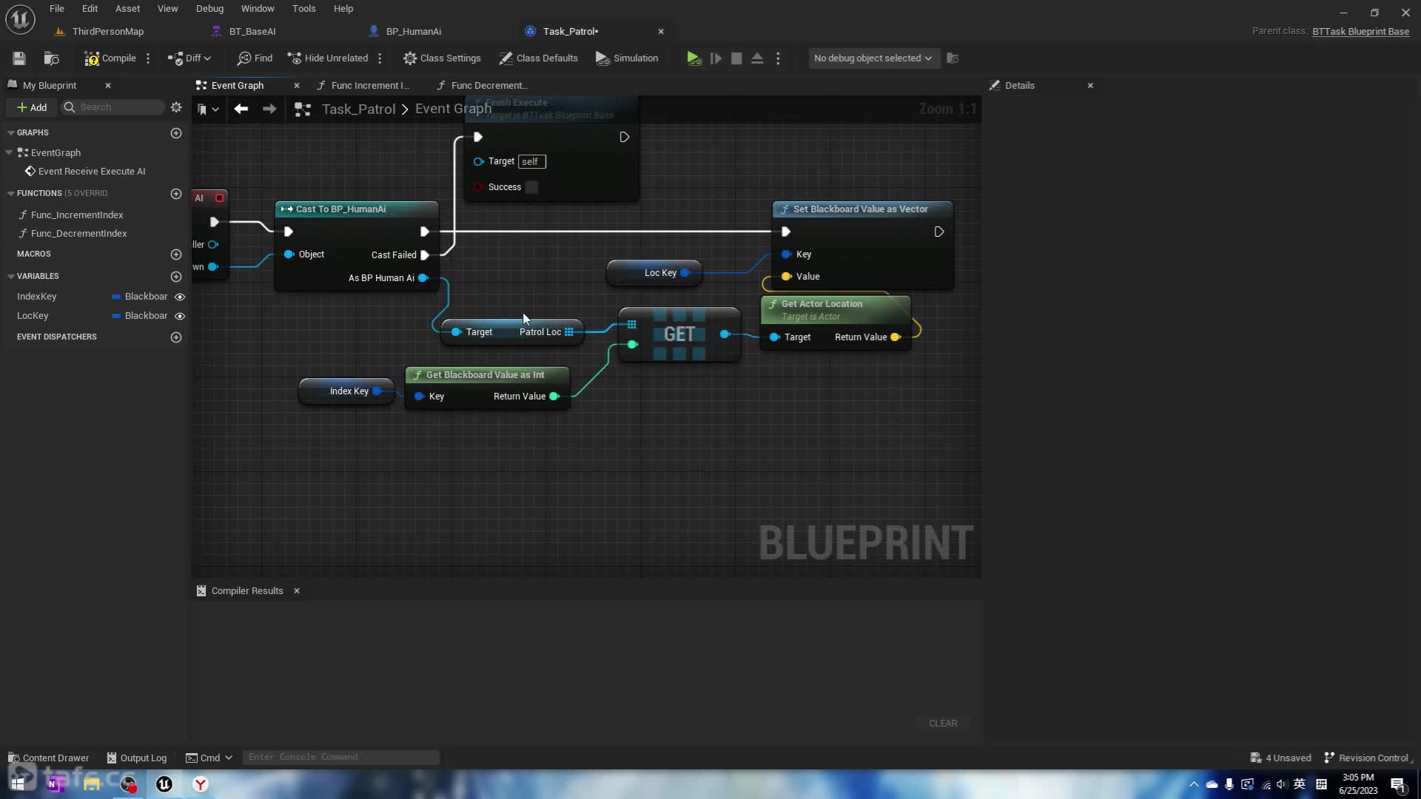
Task: Click the Content Drawer button
Action: (x=49, y=758)
